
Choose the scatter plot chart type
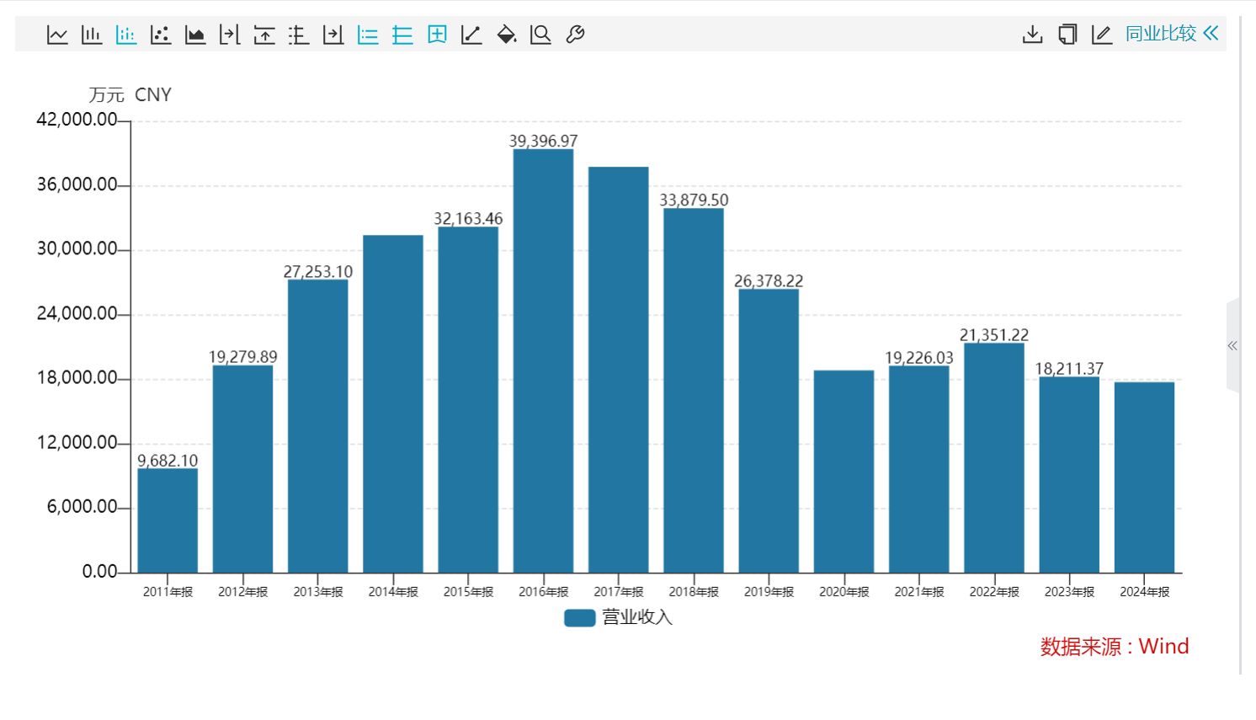(x=161, y=35)
